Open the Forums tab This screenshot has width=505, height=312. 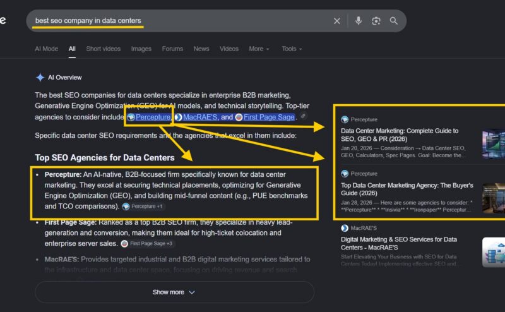172,49
